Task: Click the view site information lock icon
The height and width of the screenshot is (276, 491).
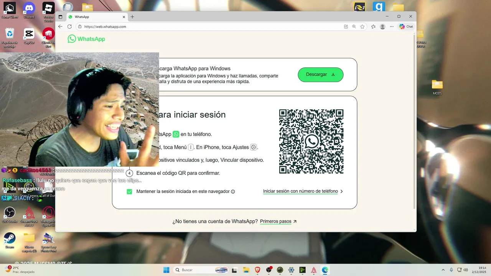Action: 80,26
